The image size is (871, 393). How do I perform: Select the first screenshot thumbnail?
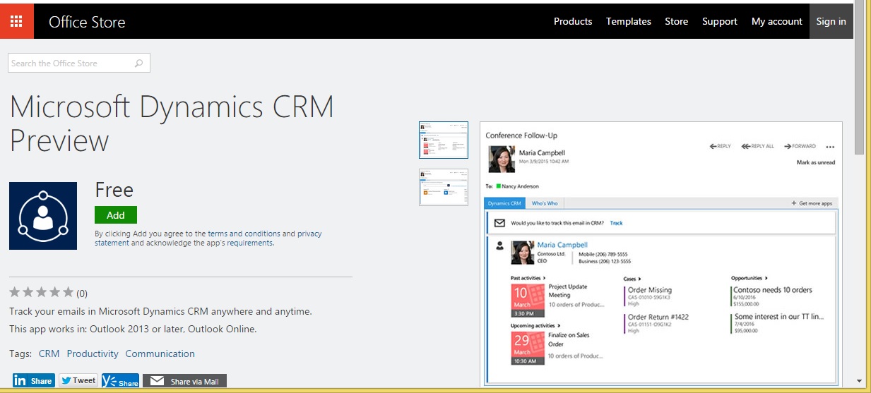444,140
